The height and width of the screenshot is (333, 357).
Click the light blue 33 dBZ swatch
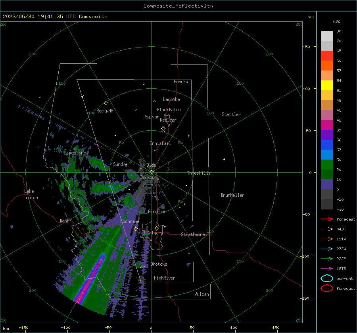coord(327,154)
